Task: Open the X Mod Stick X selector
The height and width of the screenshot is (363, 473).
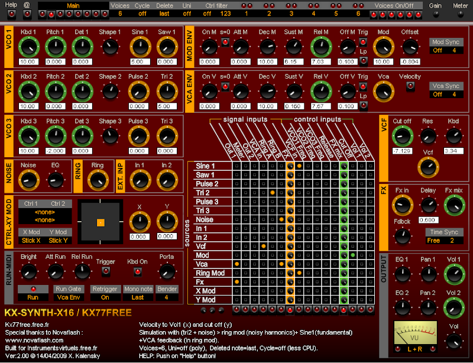Action: click(31, 241)
